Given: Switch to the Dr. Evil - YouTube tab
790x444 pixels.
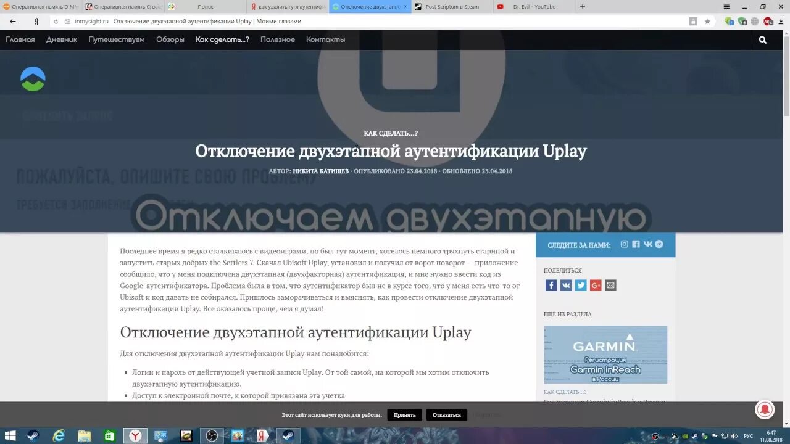Looking at the screenshot, I should 533,7.
